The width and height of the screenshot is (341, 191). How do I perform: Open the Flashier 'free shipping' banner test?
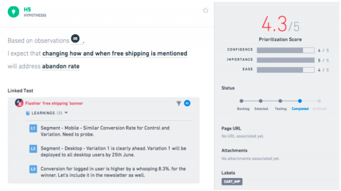tap(54, 103)
